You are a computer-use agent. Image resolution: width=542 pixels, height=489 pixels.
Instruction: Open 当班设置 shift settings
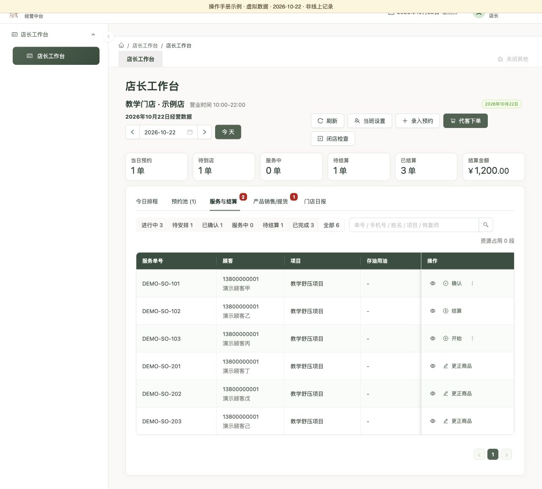[x=370, y=121]
